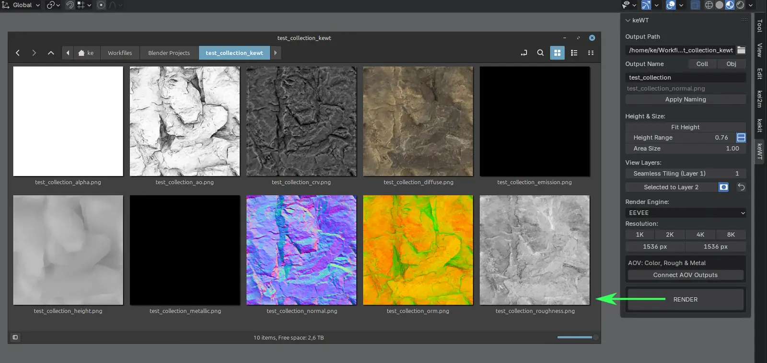Toggle snapping magnet icon

(70, 5)
